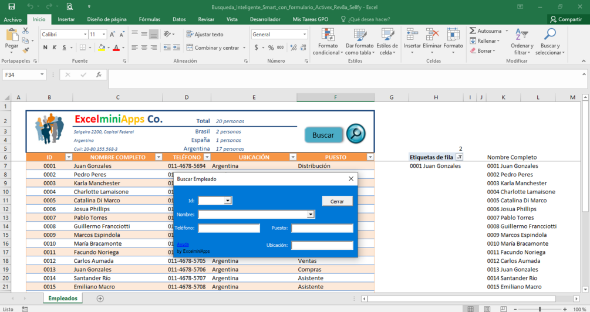The width and height of the screenshot is (590, 312).
Task: Open Buscar y seleccionar menu
Action: (x=549, y=42)
